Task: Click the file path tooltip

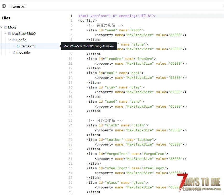Action: [89, 46]
